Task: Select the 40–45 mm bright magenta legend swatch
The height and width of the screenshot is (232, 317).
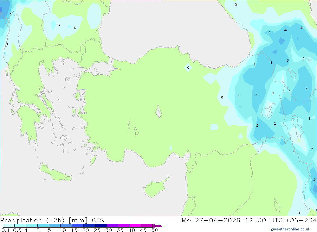Action: pyautogui.click(x=135, y=226)
